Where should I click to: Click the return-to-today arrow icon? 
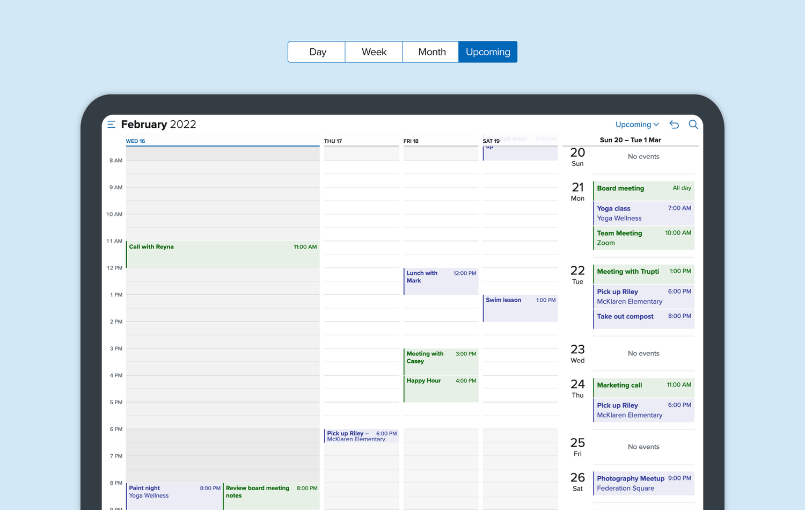click(x=674, y=125)
